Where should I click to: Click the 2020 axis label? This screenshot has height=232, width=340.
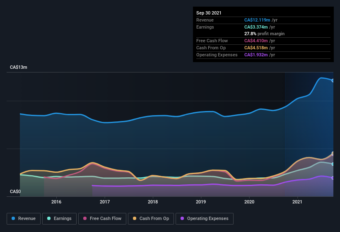tap(249, 202)
